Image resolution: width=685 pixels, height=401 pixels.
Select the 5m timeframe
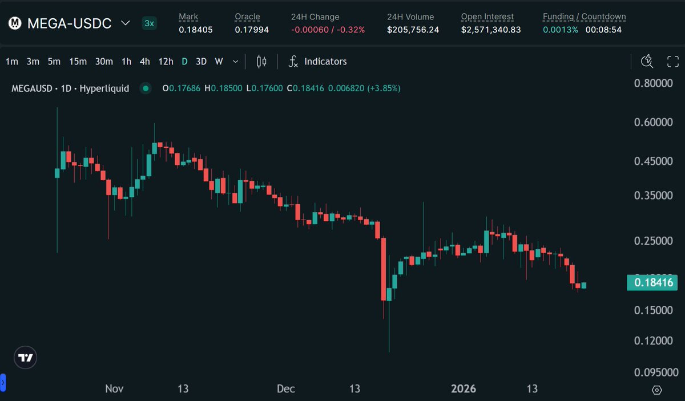coord(54,62)
